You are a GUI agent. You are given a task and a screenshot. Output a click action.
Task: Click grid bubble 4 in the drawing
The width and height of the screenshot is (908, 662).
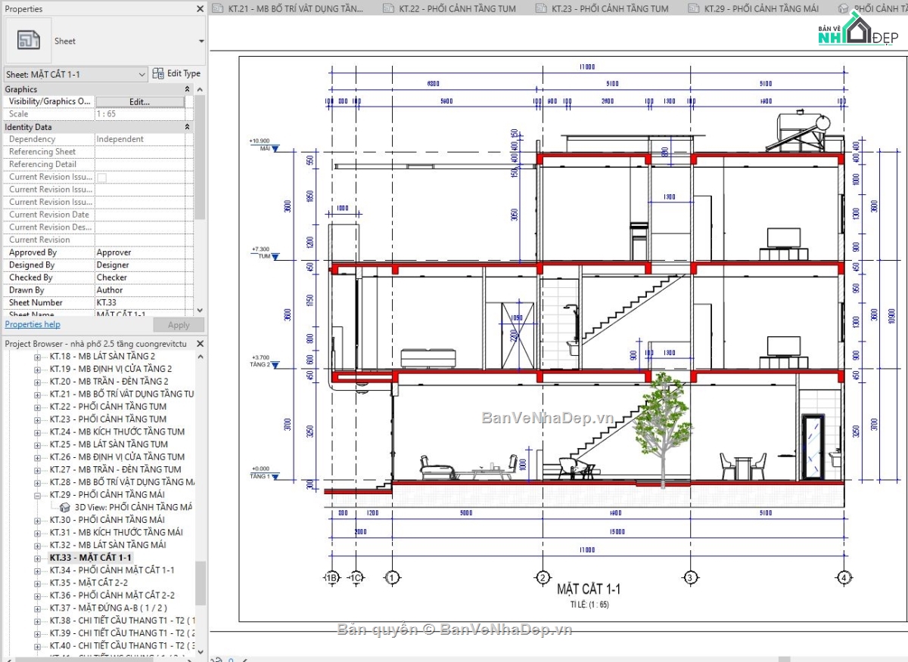tap(844, 578)
